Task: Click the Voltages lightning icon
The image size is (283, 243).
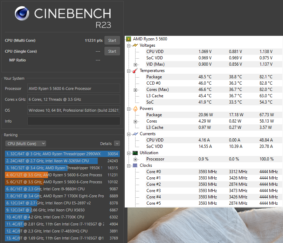Action: coord(135,45)
